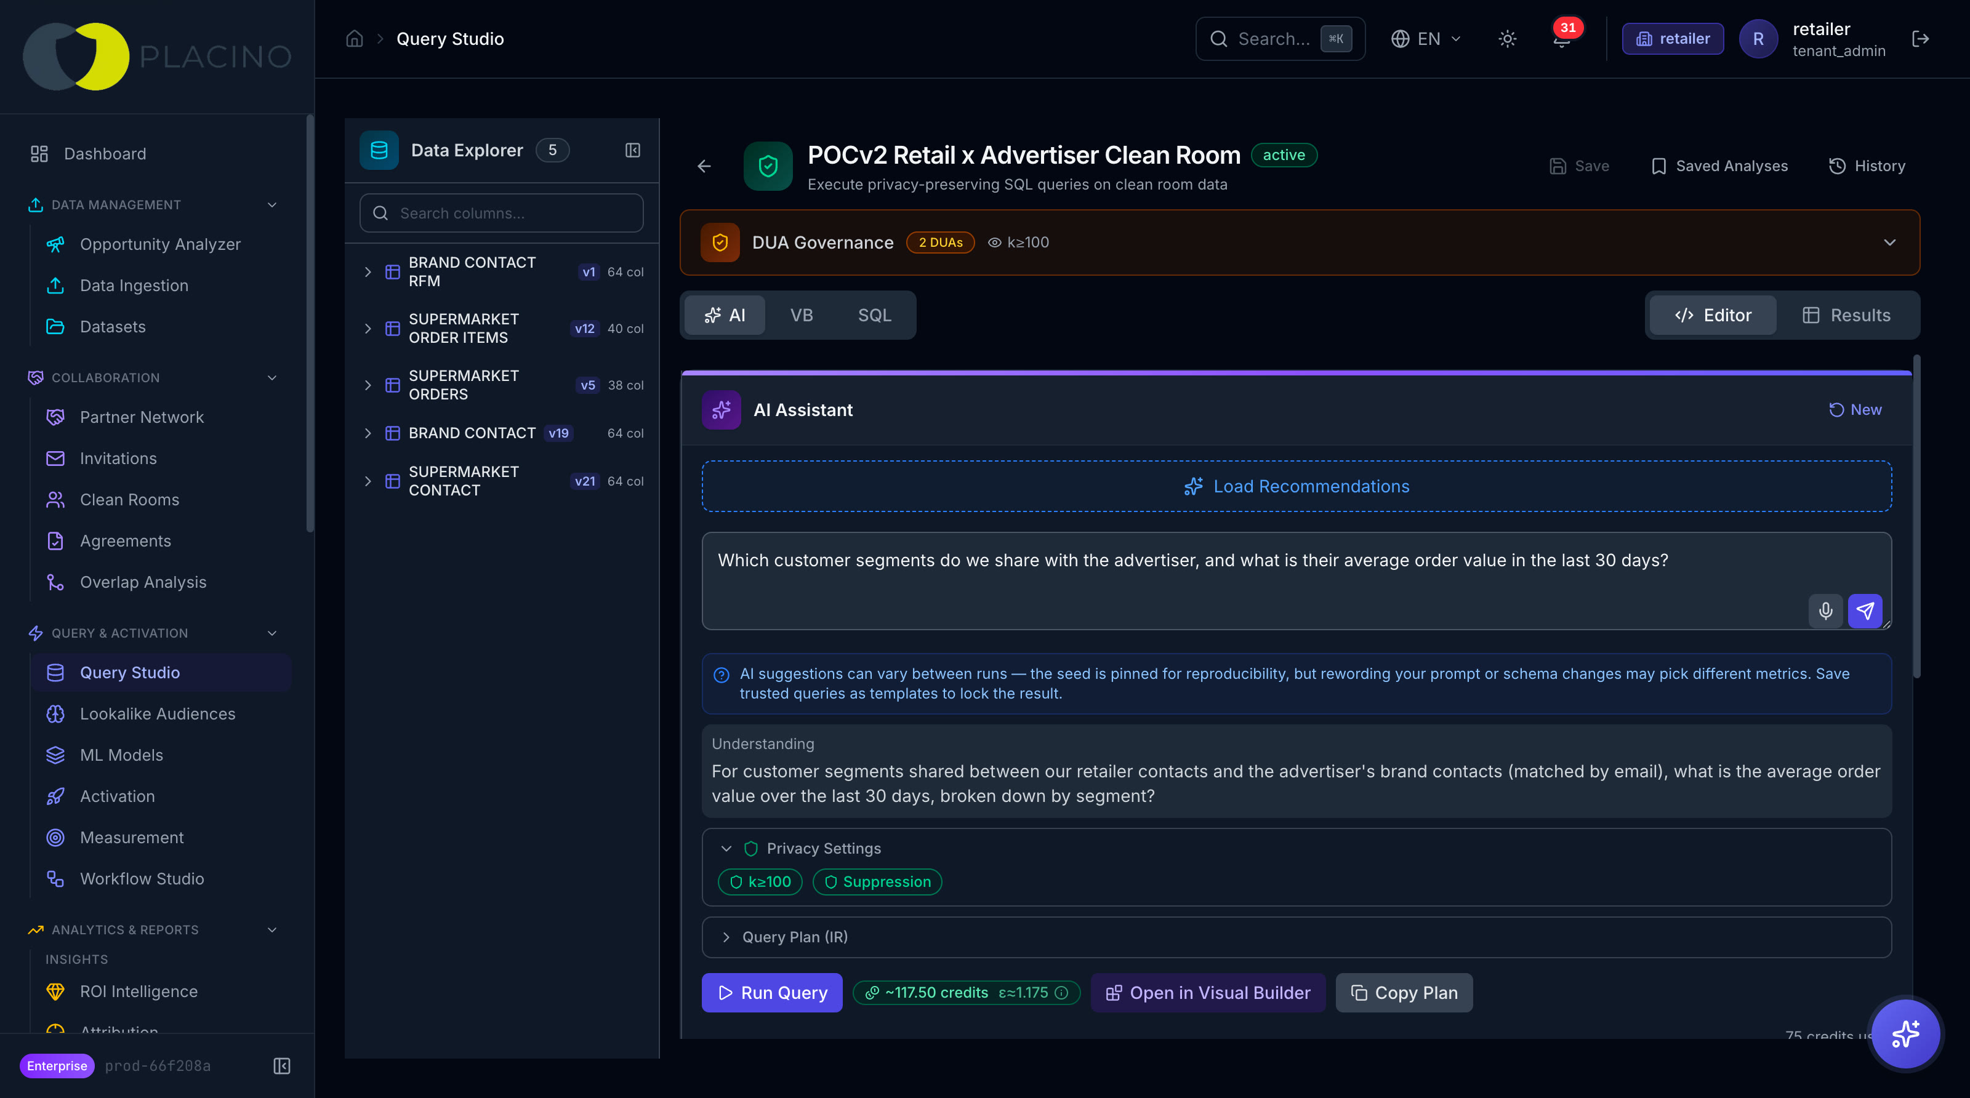
Task: Switch to the VB tab
Action: [802, 315]
